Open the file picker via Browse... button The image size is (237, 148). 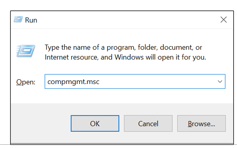201,124
